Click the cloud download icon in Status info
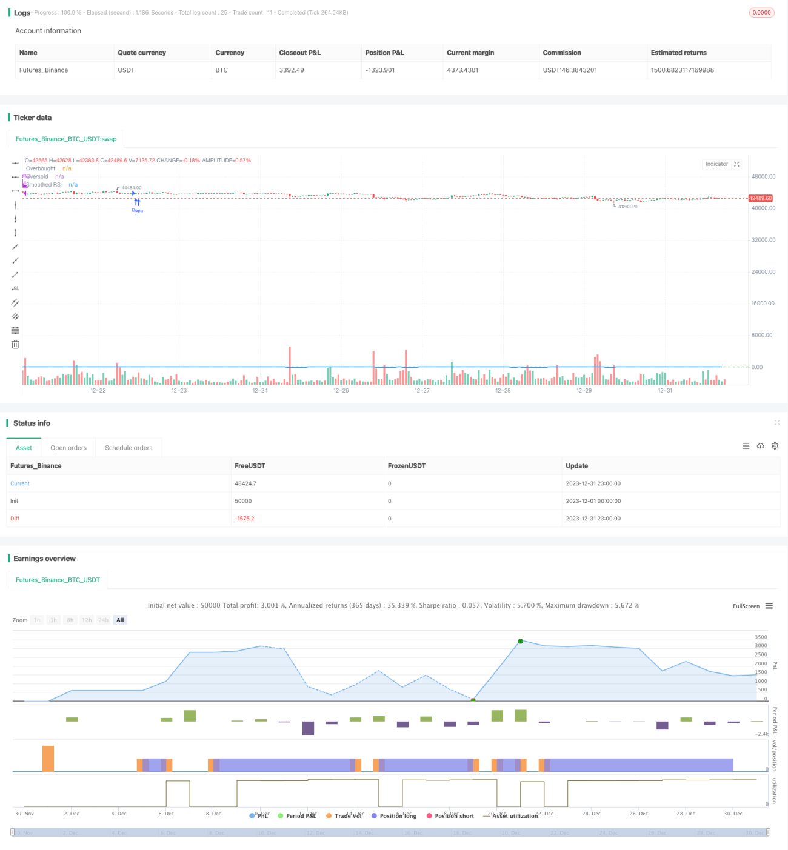The image size is (788, 850). (x=760, y=446)
